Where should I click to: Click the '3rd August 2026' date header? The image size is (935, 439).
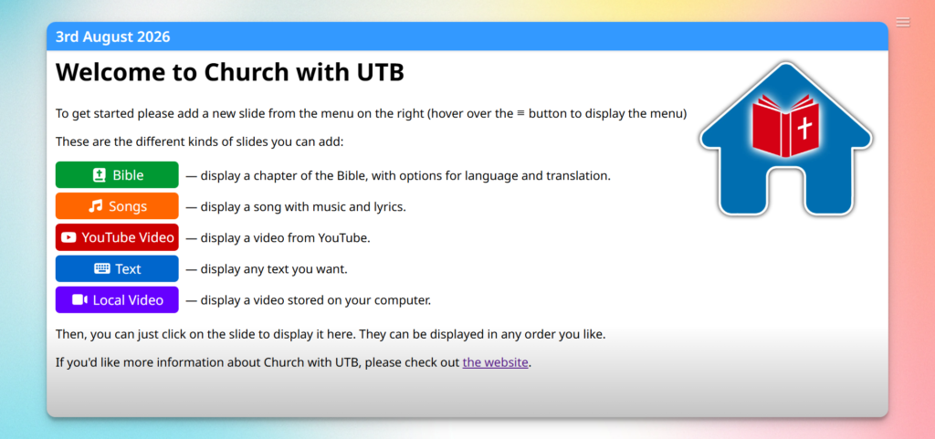click(x=112, y=37)
